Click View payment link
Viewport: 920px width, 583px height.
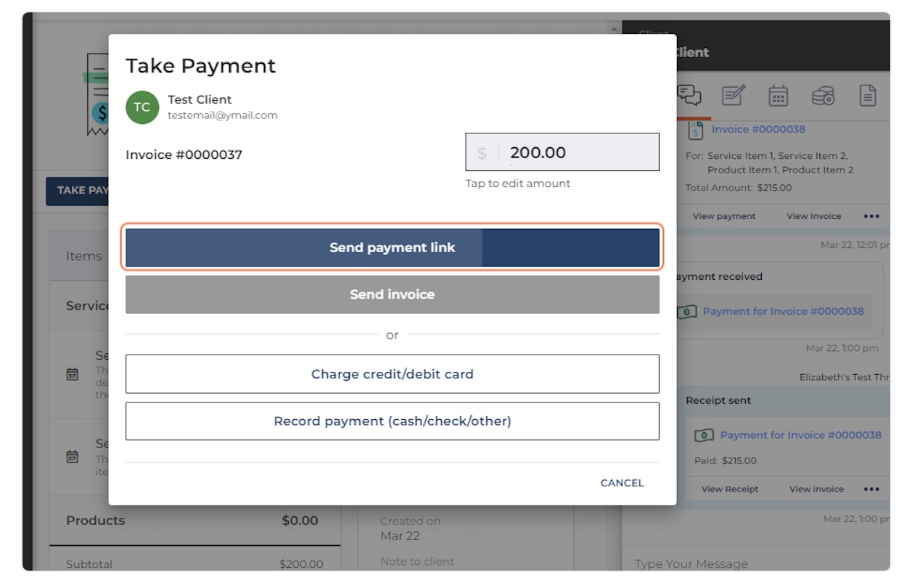724,216
